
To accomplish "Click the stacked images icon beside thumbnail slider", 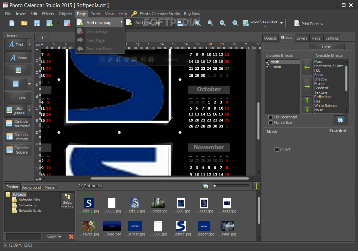I will 206,186.
